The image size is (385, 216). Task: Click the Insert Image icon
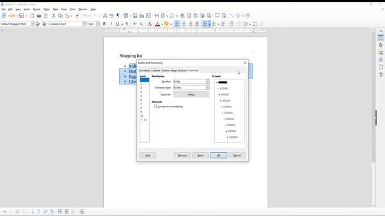135,16
